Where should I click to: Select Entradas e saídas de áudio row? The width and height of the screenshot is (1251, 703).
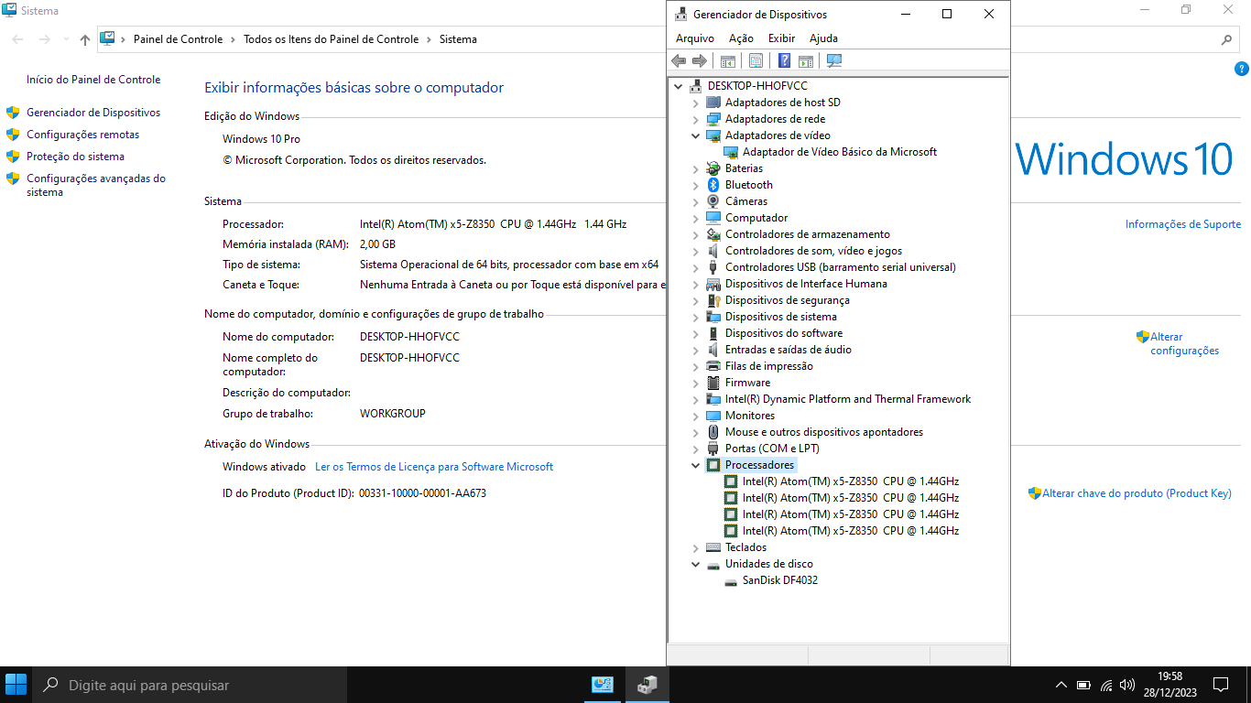[778, 350]
